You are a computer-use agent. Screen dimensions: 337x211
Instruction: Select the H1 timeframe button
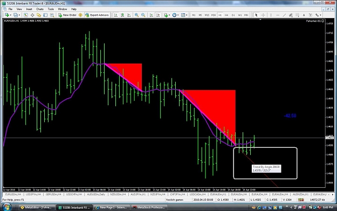tap(220, 15)
